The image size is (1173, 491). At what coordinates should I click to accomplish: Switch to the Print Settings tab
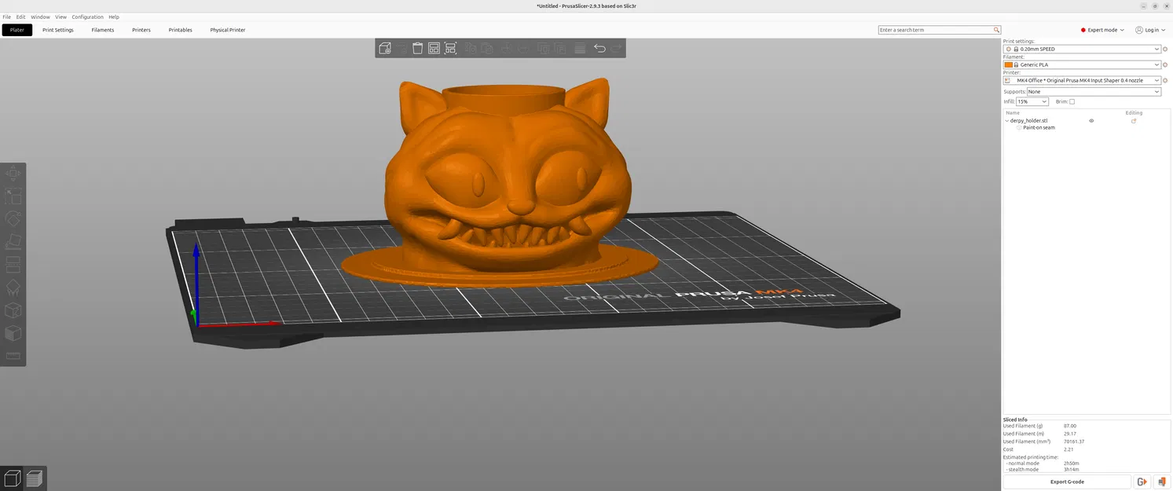57,30
